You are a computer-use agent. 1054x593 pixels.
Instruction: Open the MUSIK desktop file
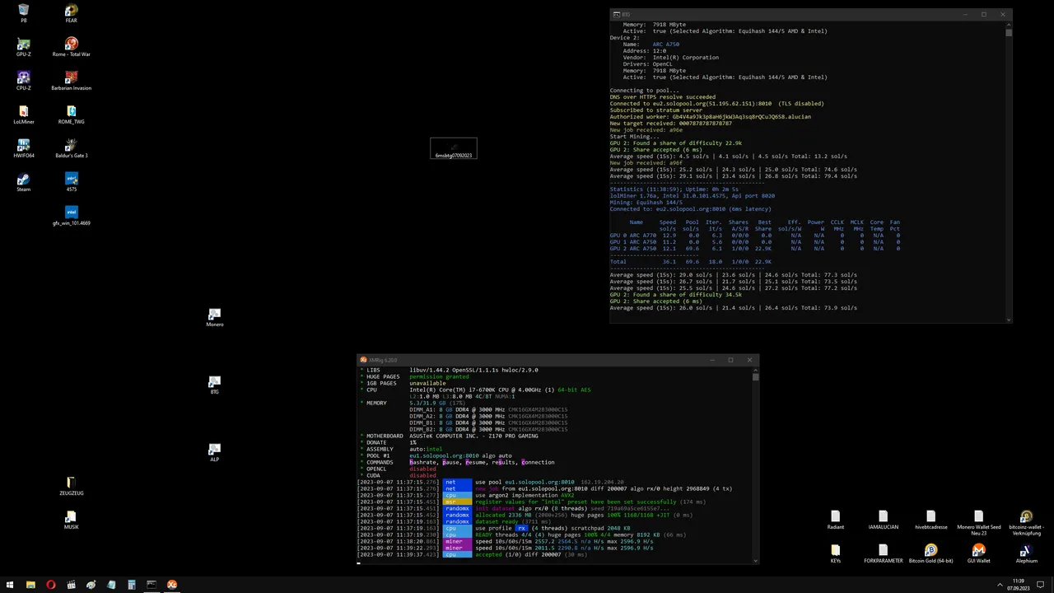point(71,519)
